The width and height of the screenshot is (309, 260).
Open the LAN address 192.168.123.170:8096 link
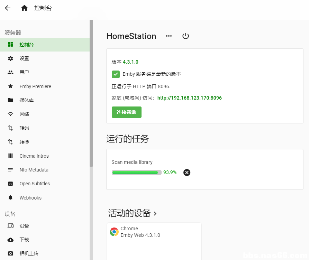189,98
